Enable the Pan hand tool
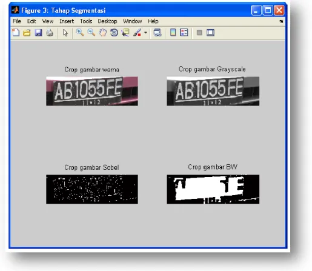 pyautogui.click(x=103, y=33)
